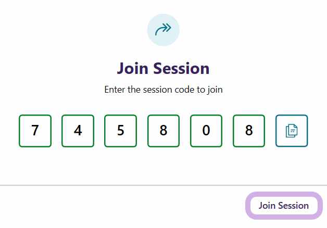Select the fourth code box showing 8

click(164, 131)
